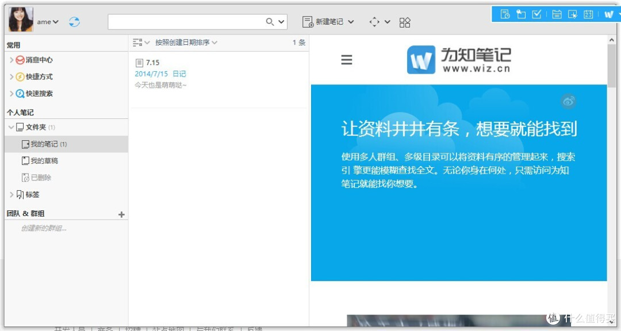
Task: Open the hamburger menu on web page
Action: point(347,60)
